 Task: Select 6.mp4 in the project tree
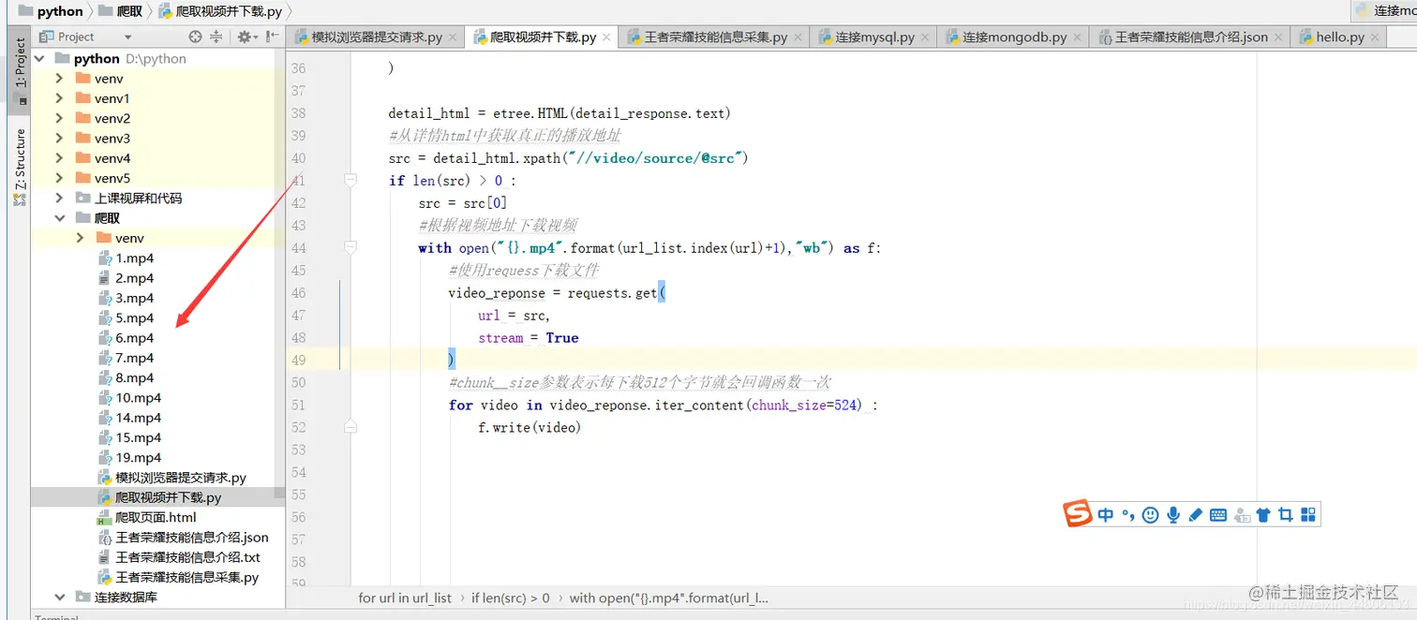[134, 337]
